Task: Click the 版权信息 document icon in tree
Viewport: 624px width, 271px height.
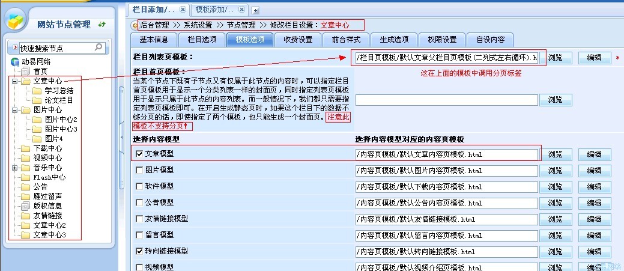Action: [25, 206]
